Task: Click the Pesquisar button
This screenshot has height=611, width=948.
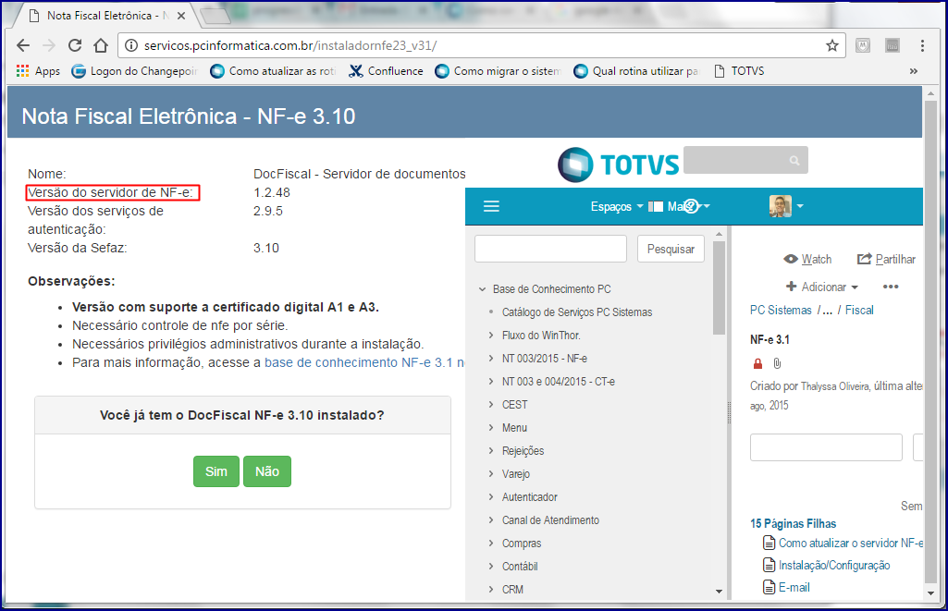Action: click(671, 249)
